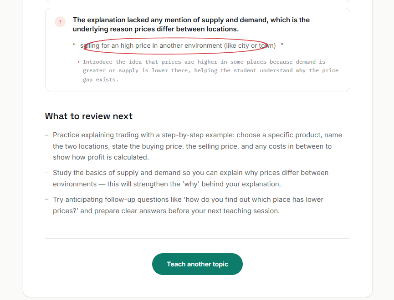Click the dash before Study the basics

click(46, 173)
